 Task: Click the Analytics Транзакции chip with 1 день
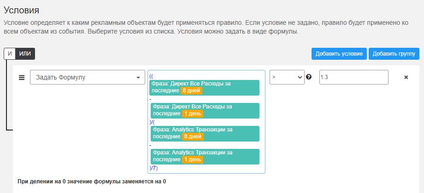coord(205,156)
